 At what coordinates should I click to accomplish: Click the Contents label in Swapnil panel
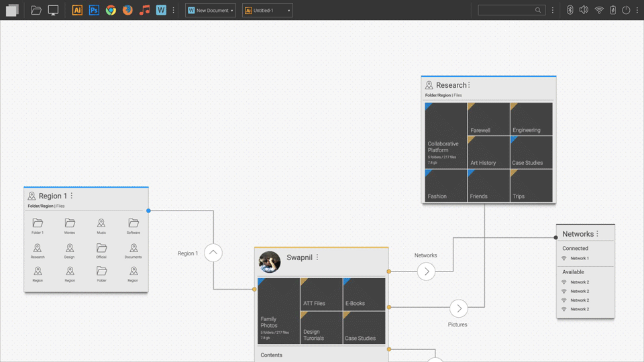[272, 355]
